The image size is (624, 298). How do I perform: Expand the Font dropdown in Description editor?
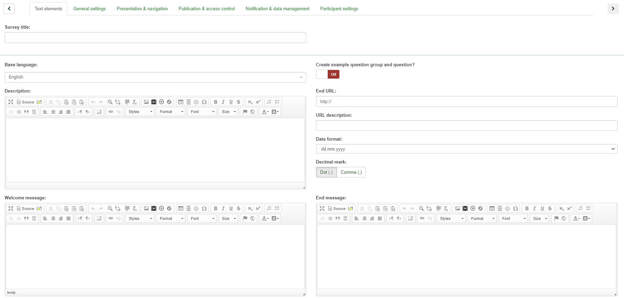(202, 112)
